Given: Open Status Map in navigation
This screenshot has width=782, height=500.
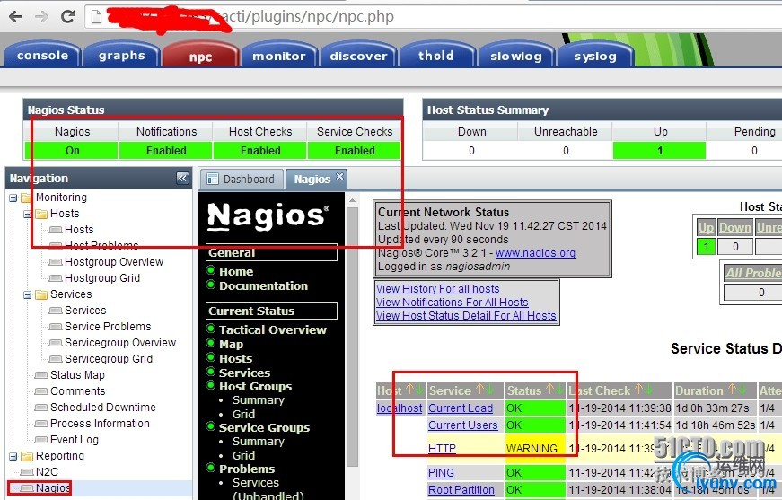Looking at the screenshot, I should [77, 375].
